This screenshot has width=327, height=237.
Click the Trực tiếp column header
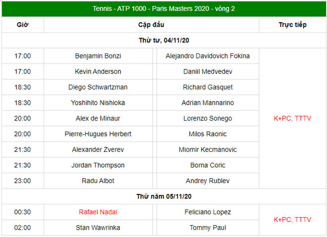click(x=293, y=25)
